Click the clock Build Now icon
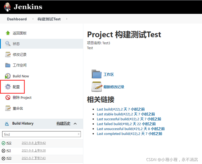 click(x=8, y=76)
